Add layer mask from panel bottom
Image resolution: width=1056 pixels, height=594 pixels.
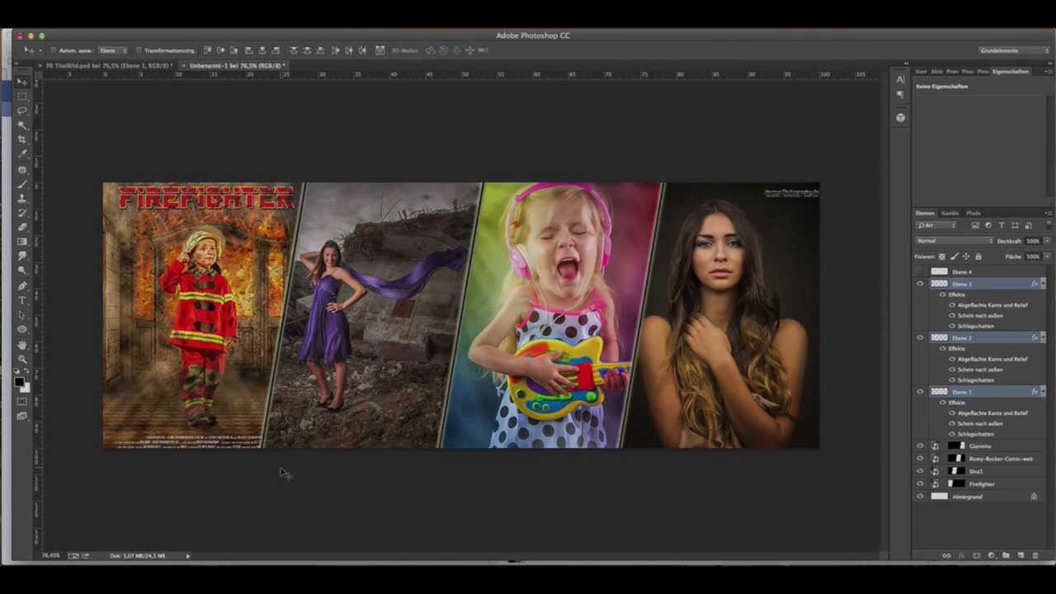977,556
